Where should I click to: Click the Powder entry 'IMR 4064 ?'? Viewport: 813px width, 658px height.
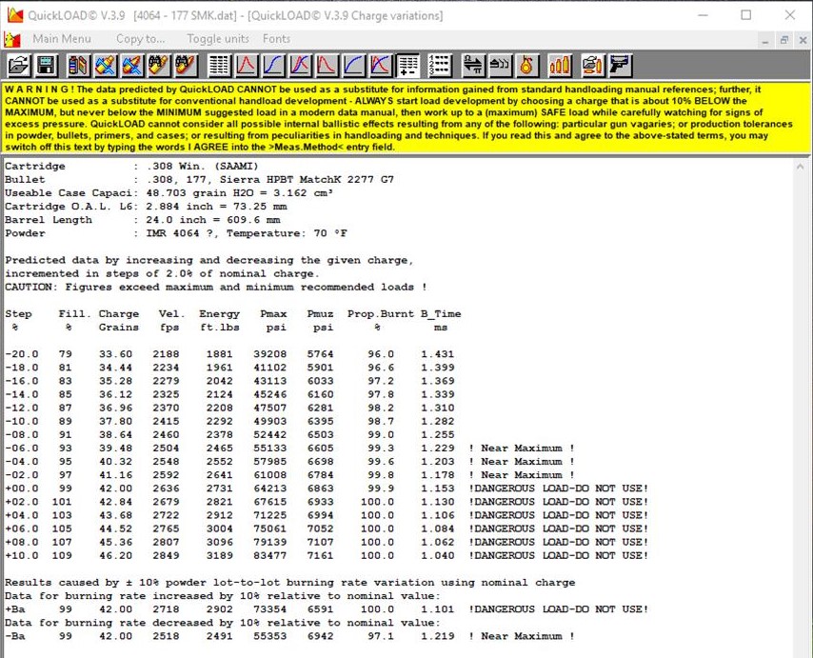tap(179, 233)
